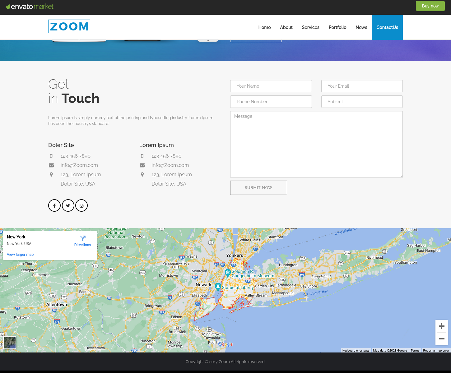Click Map data ©2023 Google text

tap(390, 350)
